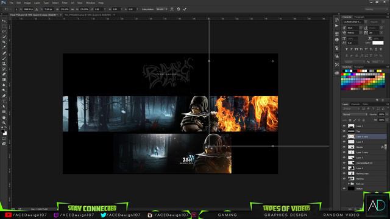Select the Zoom tool

pyautogui.click(x=4, y=123)
